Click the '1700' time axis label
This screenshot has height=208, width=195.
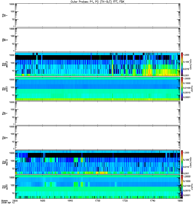pos(97,201)
